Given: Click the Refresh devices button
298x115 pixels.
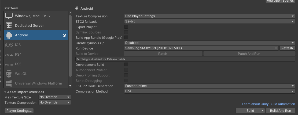Looking at the screenshot, I should [287, 48].
